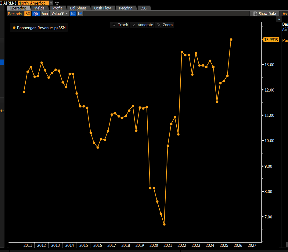Open the Bal Sheet tab
The width and height of the screenshot is (288, 252).
point(78,8)
